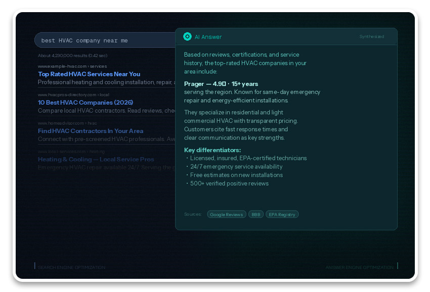The width and height of the screenshot is (430, 292).
Task: Open '10 Best HVAC Companies (2026)' result
Action: pos(85,102)
